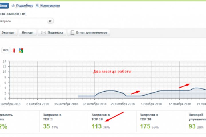Image resolution: width=206 pixels, height=137 pixels.
Task: Toggle the Все search engines filter
Action: tap(6, 50)
